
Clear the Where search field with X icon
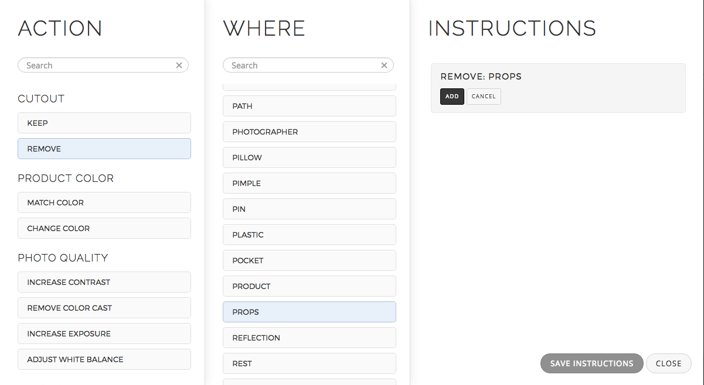click(x=385, y=66)
